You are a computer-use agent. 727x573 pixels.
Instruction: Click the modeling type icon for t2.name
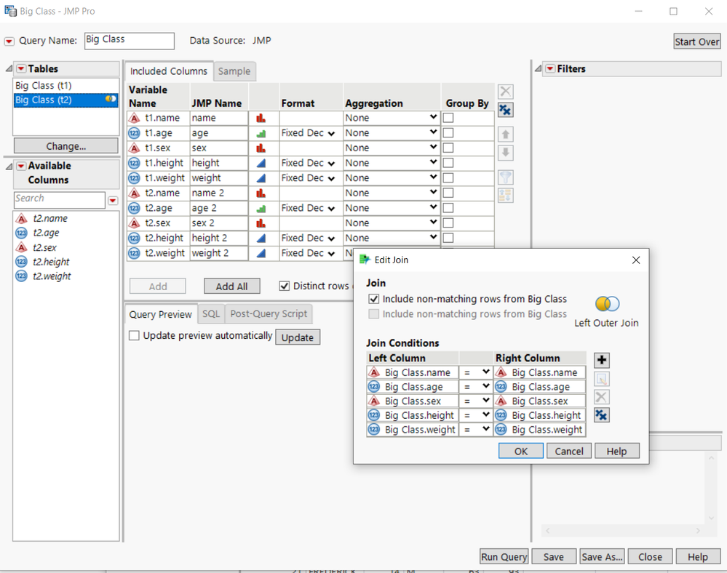[261, 193]
